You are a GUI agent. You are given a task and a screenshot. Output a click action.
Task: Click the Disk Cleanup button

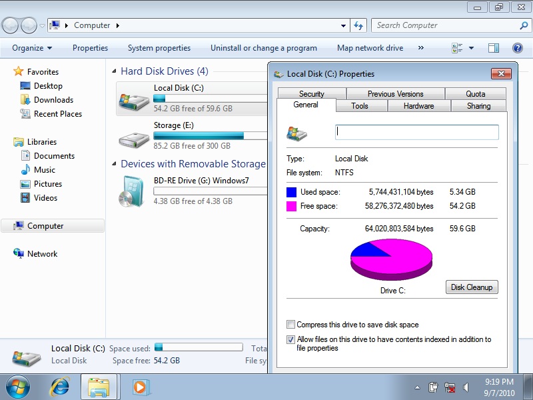point(472,287)
